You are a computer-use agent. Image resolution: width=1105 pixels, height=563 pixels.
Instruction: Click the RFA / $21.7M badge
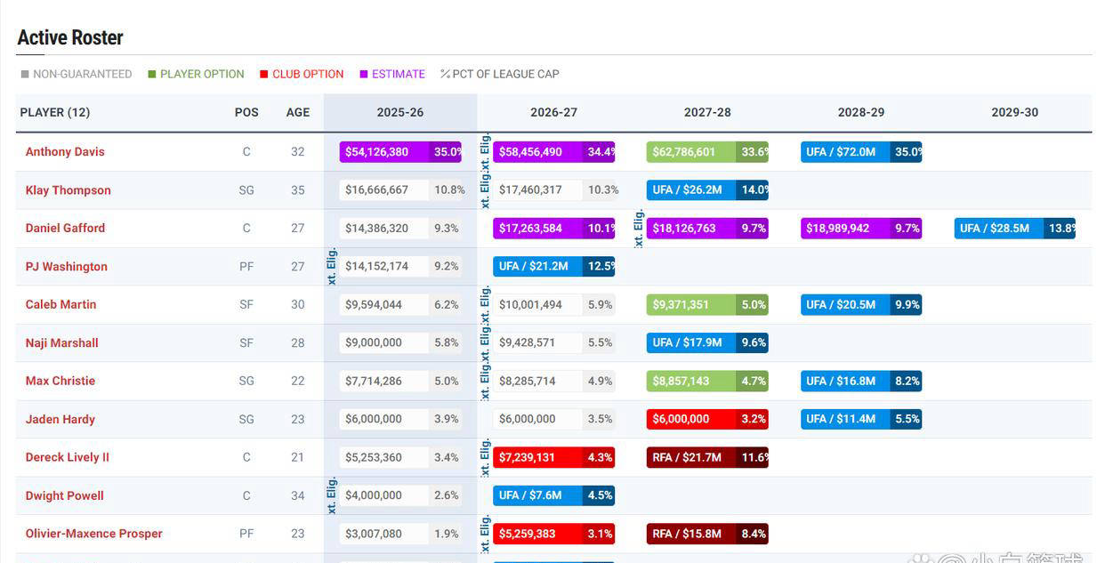pos(707,458)
